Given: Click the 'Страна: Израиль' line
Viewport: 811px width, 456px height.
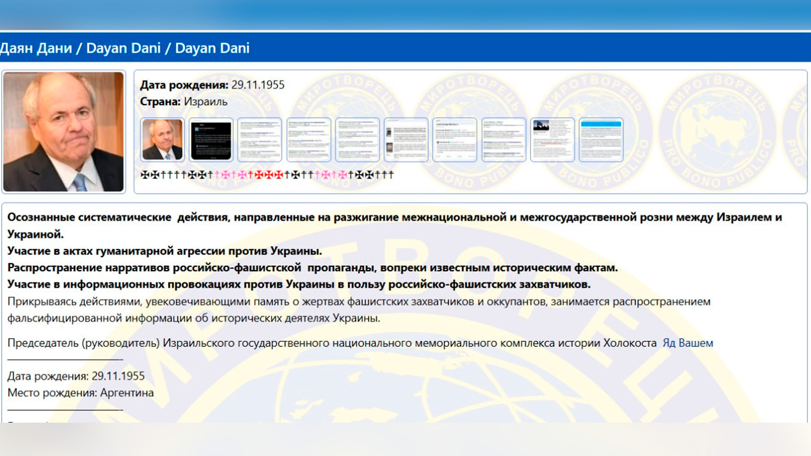Looking at the screenshot, I should 184,102.
